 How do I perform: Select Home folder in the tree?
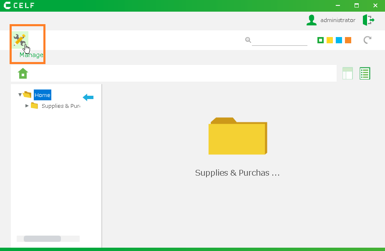pyautogui.click(x=42, y=95)
